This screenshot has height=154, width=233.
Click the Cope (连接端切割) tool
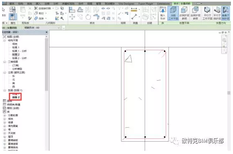[x=43, y=8]
